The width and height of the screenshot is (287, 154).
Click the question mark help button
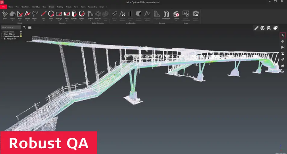[x=107, y=7]
